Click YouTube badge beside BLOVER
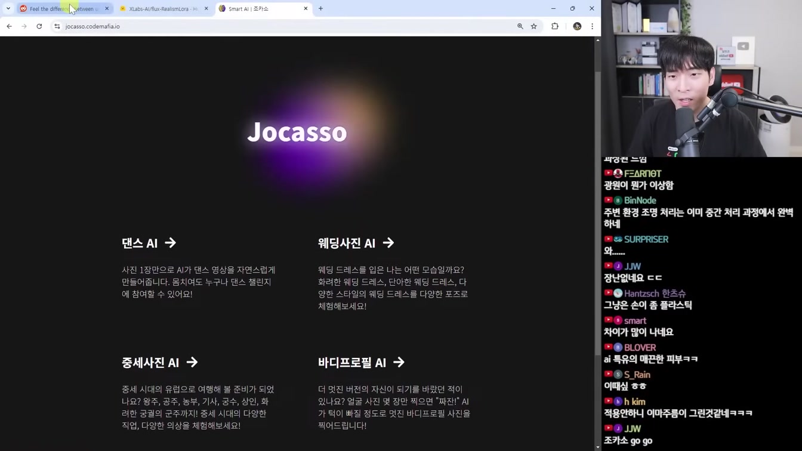802x451 pixels. tap(609, 347)
